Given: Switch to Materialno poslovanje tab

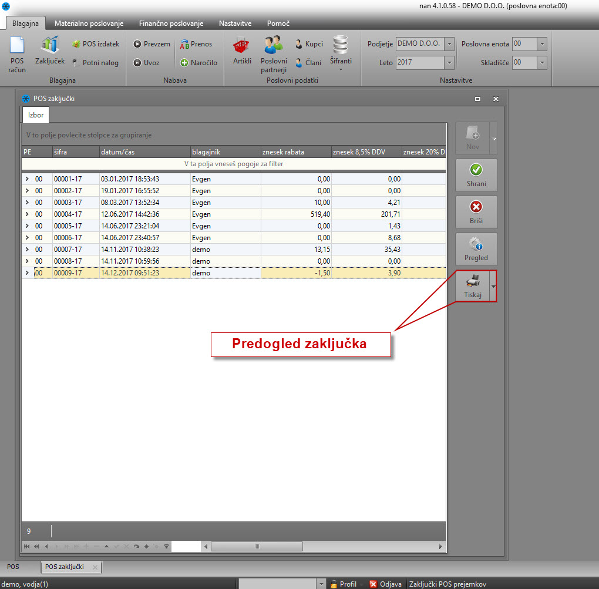Looking at the screenshot, I should click(x=89, y=23).
